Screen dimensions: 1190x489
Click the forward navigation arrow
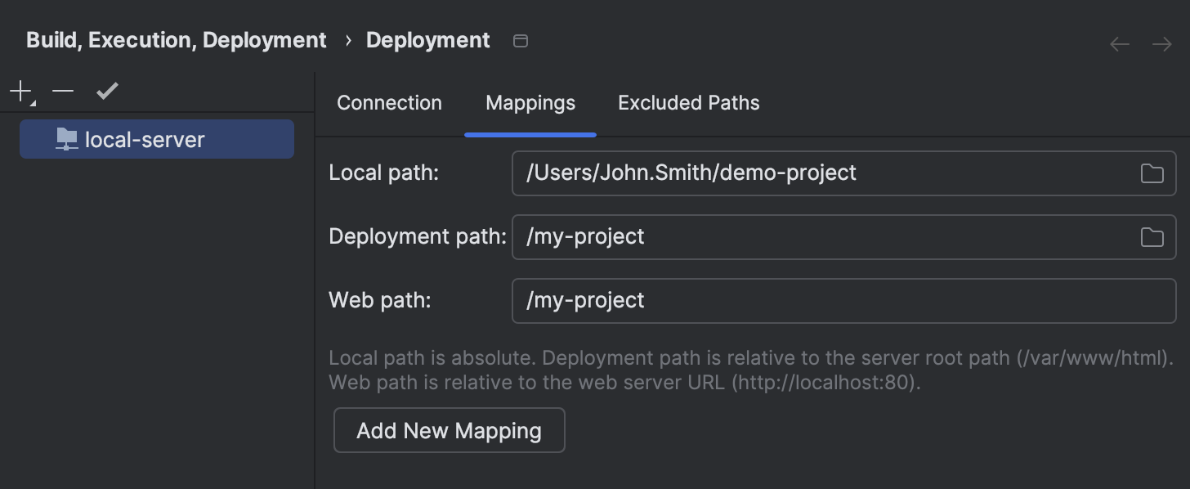tap(1161, 44)
